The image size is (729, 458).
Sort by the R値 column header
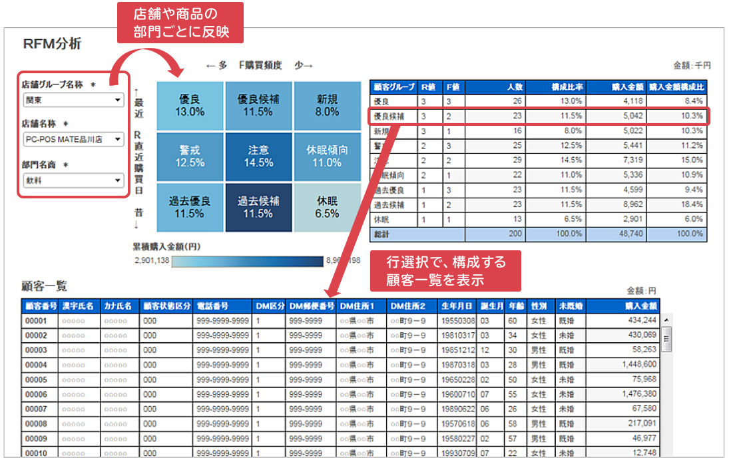430,87
